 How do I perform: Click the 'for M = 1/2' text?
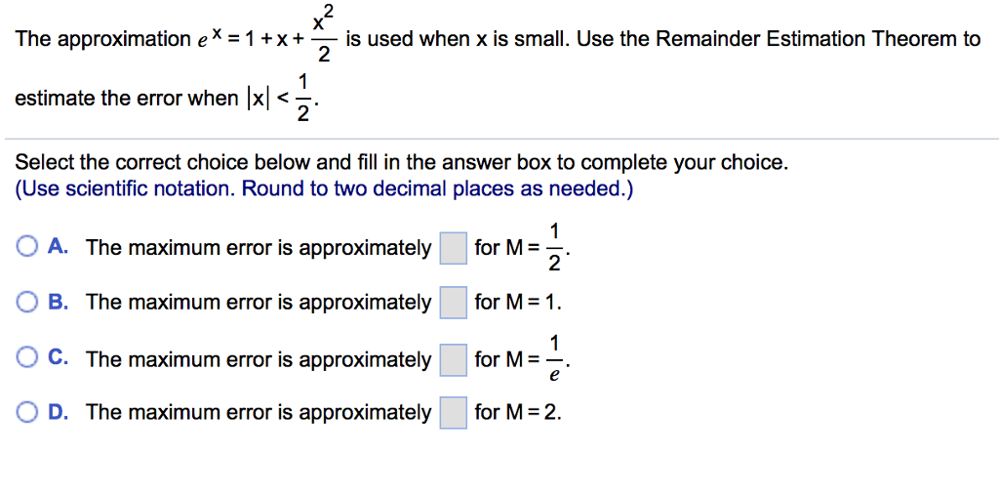click(521, 248)
